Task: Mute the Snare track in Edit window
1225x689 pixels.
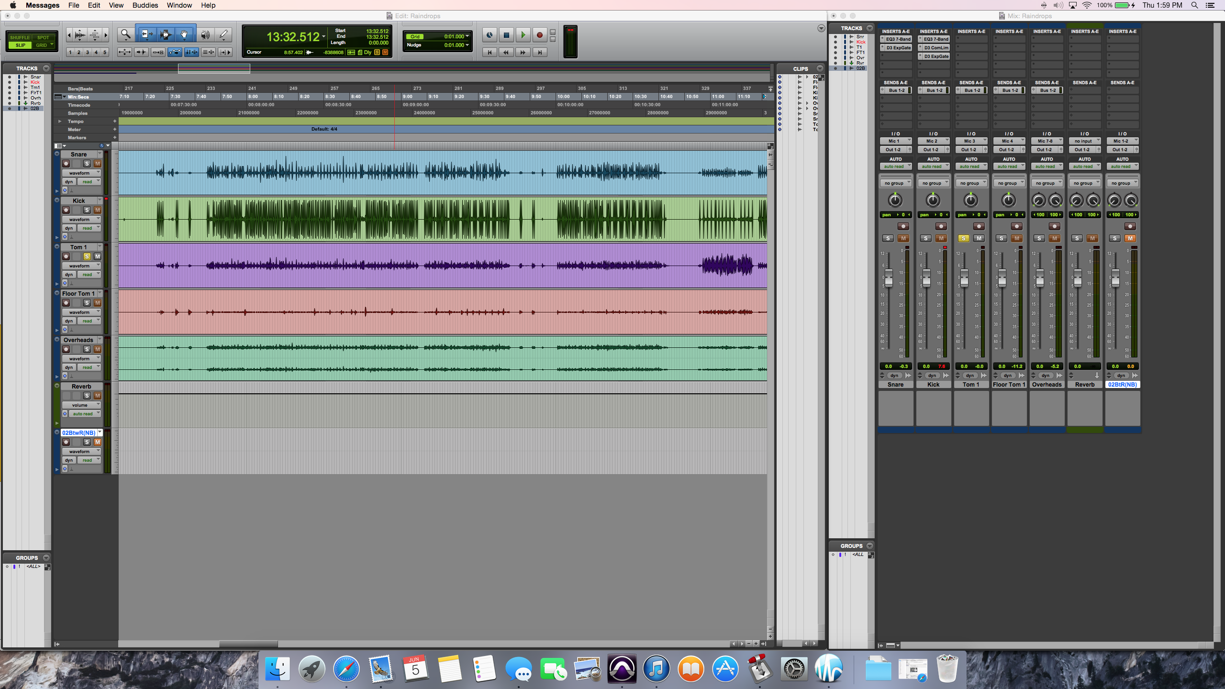Action: coord(98,164)
